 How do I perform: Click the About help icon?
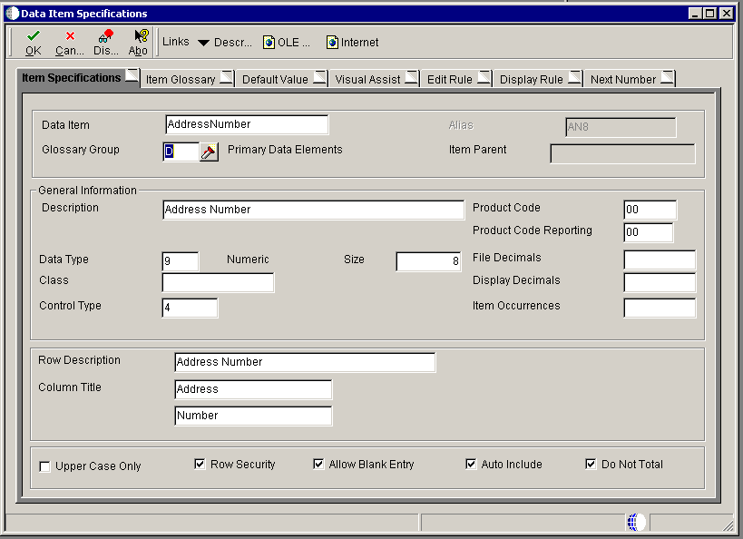click(140, 36)
